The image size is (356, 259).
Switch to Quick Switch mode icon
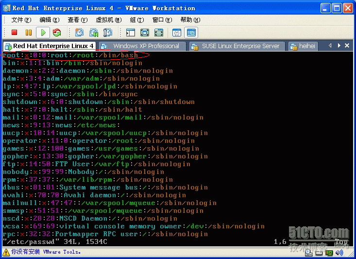pos(145,33)
